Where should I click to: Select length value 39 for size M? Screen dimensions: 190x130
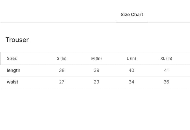pos(96,70)
